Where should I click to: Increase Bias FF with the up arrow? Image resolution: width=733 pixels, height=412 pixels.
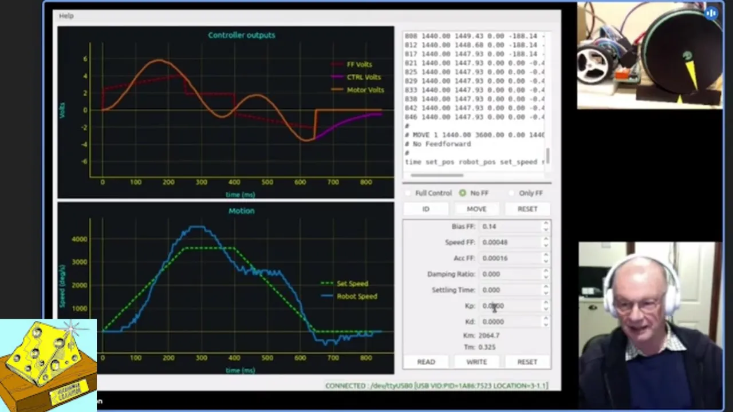coord(546,224)
